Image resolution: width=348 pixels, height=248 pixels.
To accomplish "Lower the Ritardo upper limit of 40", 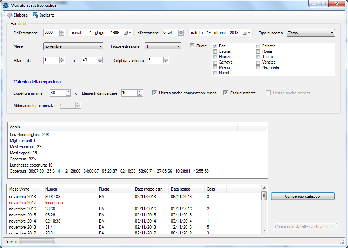I will (x=100, y=62).
